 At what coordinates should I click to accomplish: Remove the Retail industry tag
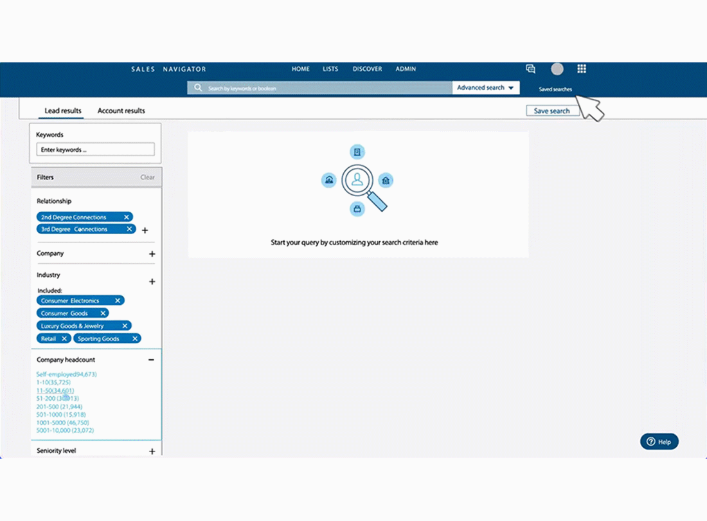click(x=64, y=338)
